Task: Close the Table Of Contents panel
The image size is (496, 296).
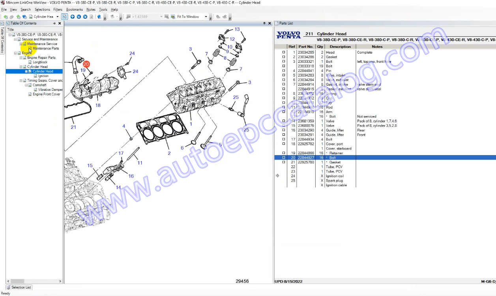Action: tap(60, 23)
